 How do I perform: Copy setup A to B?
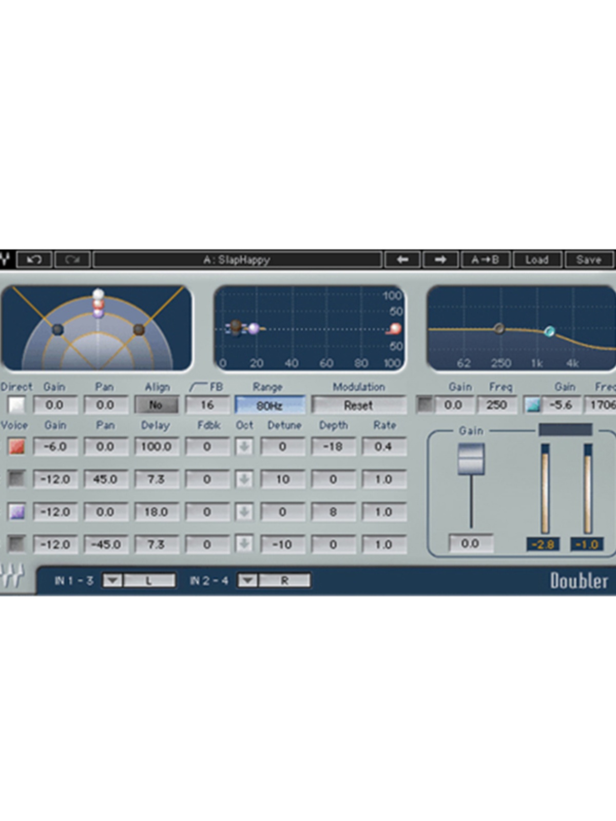point(486,260)
